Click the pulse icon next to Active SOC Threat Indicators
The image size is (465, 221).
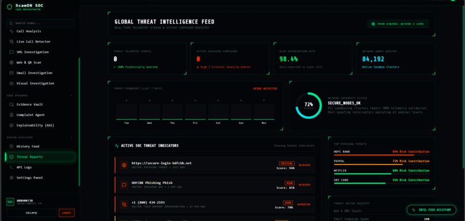[117, 145]
